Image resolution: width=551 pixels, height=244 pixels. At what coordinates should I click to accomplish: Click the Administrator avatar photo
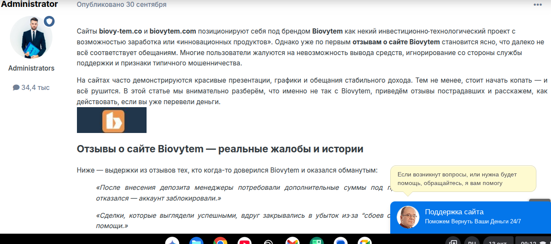(x=31, y=37)
